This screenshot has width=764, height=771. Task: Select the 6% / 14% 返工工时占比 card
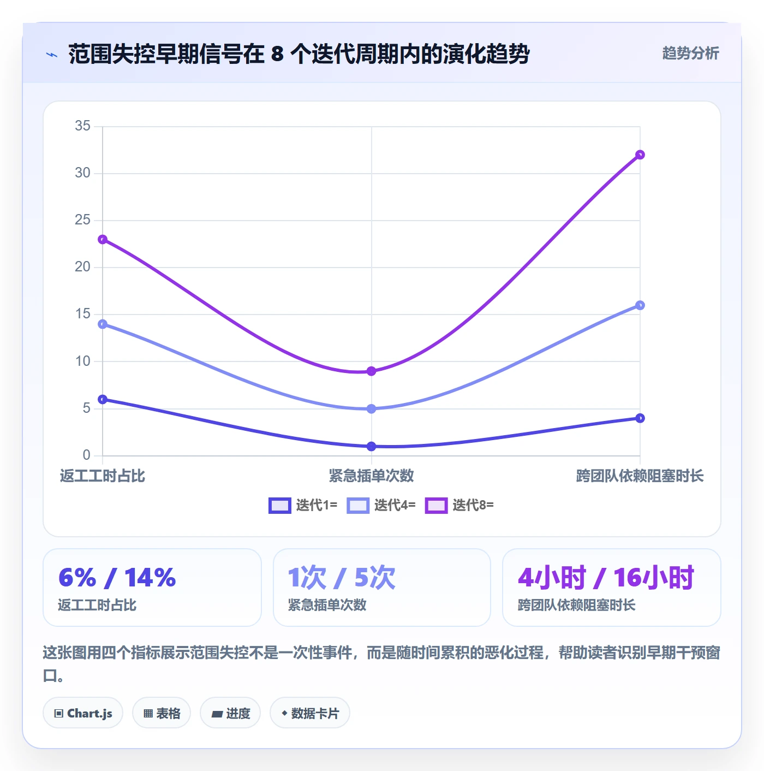pyautogui.click(x=152, y=588)
